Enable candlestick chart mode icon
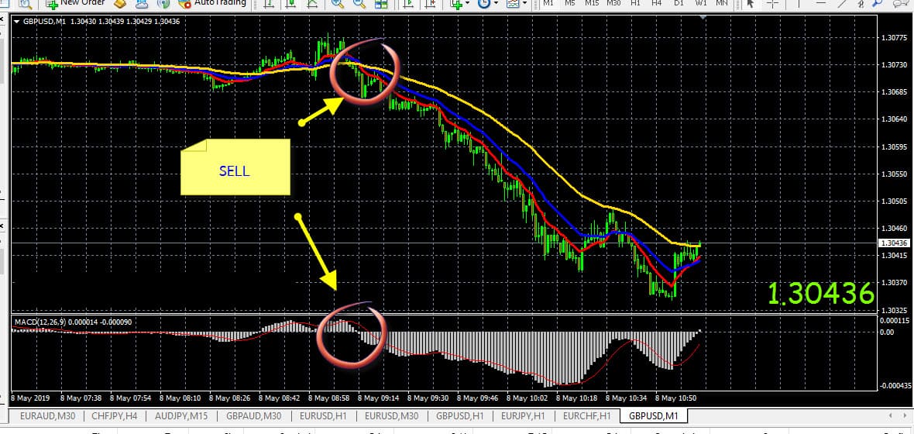Image resolution: width=914 pixels, height=434 pixels. point(290,4)
